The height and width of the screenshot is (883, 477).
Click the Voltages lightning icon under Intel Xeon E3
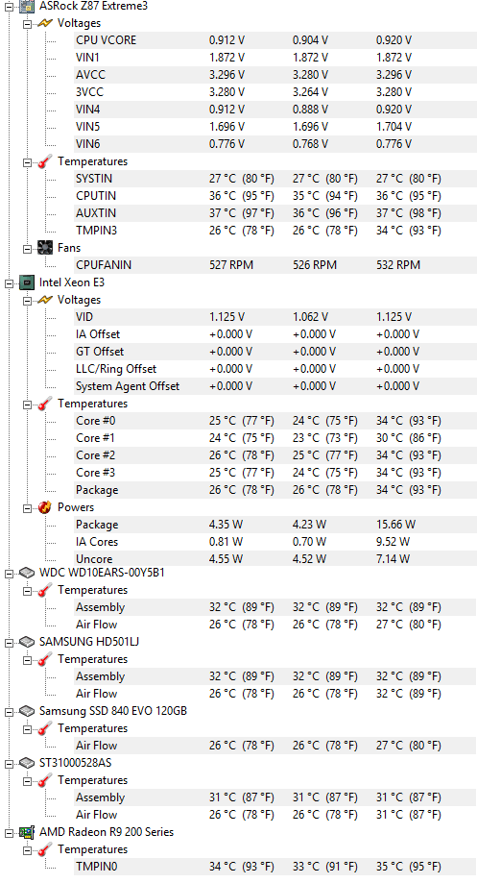45,300
